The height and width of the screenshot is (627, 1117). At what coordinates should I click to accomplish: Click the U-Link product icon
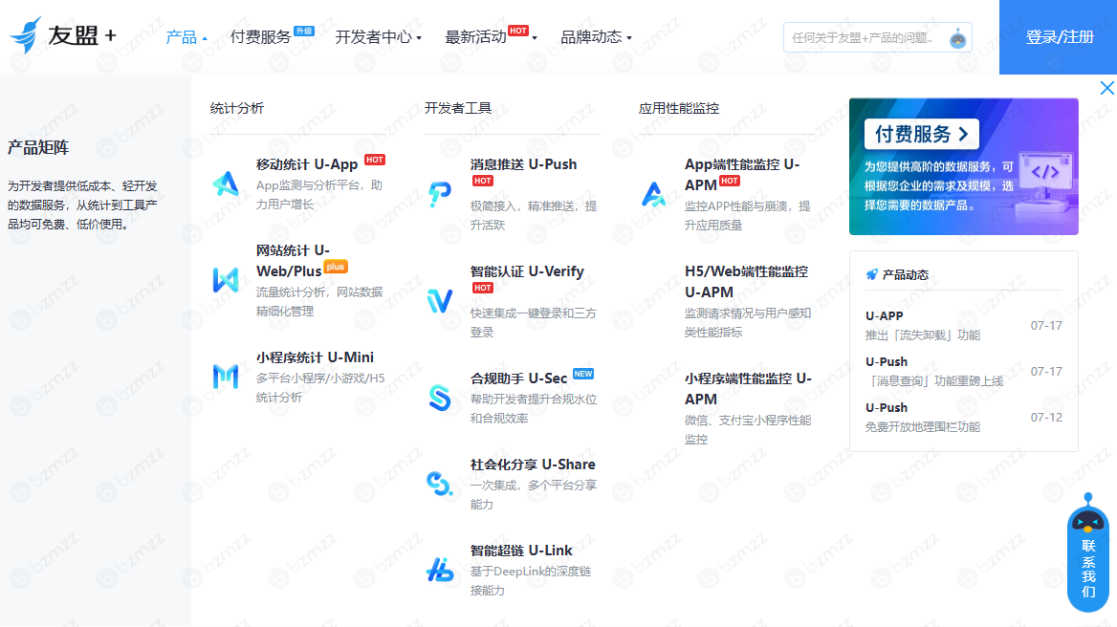tap(440, 570)
